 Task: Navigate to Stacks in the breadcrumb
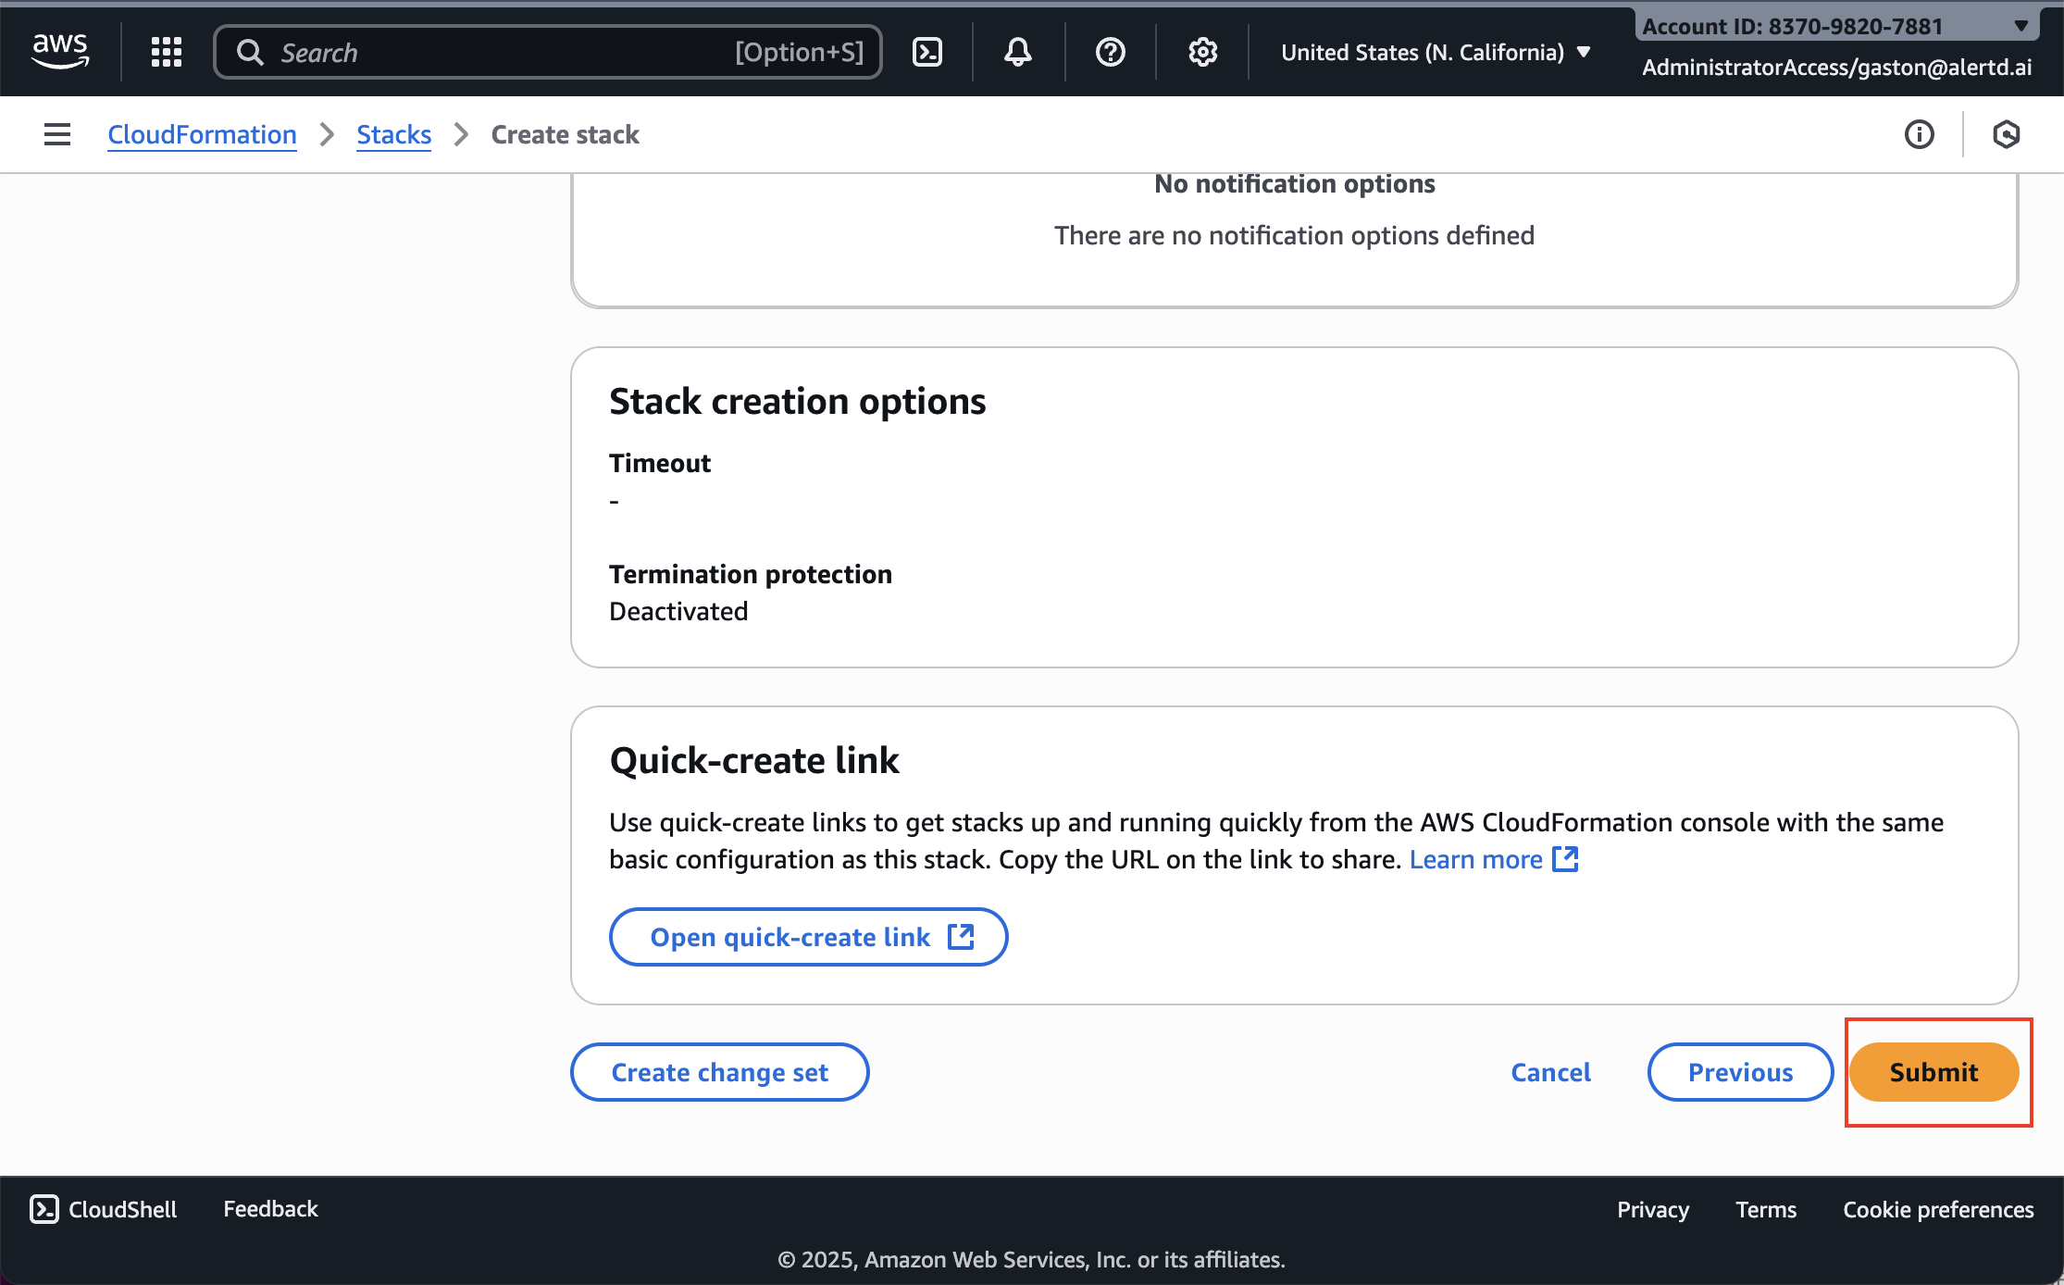tap(393, 134)
